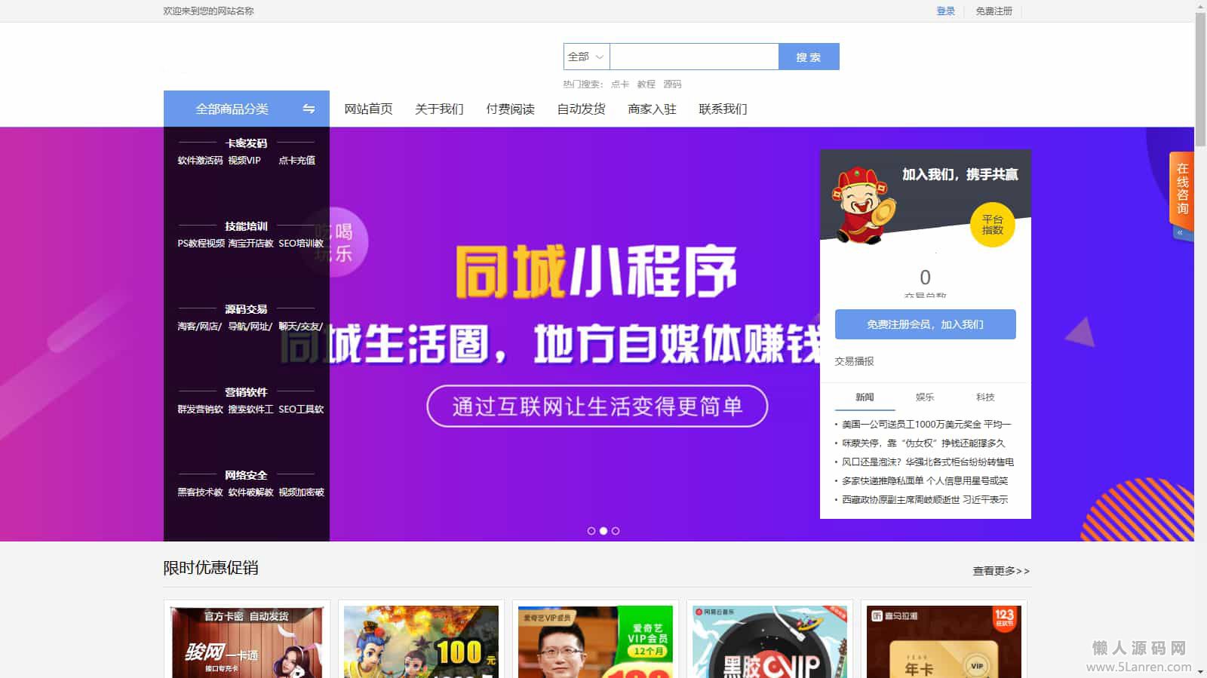Go to 网站首页 in navigation
The height and width of the screenshot is (678, 1207).
[368, 109]
